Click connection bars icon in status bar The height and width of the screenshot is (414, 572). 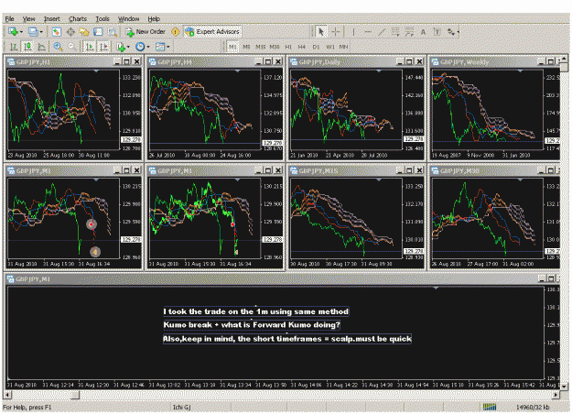(x=490, y=407)
